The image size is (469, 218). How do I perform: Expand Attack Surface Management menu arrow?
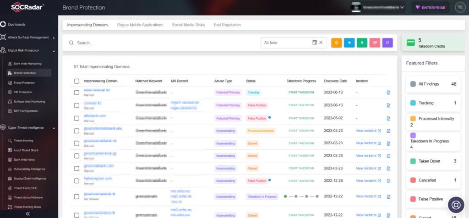click(54, 38)
